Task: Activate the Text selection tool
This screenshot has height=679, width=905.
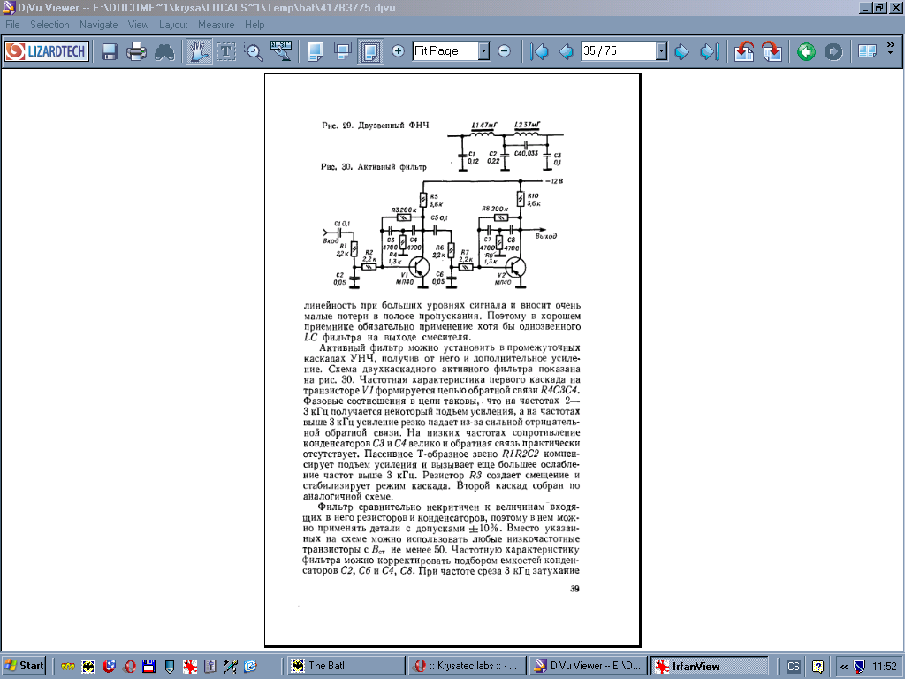Action: (225, 51)
